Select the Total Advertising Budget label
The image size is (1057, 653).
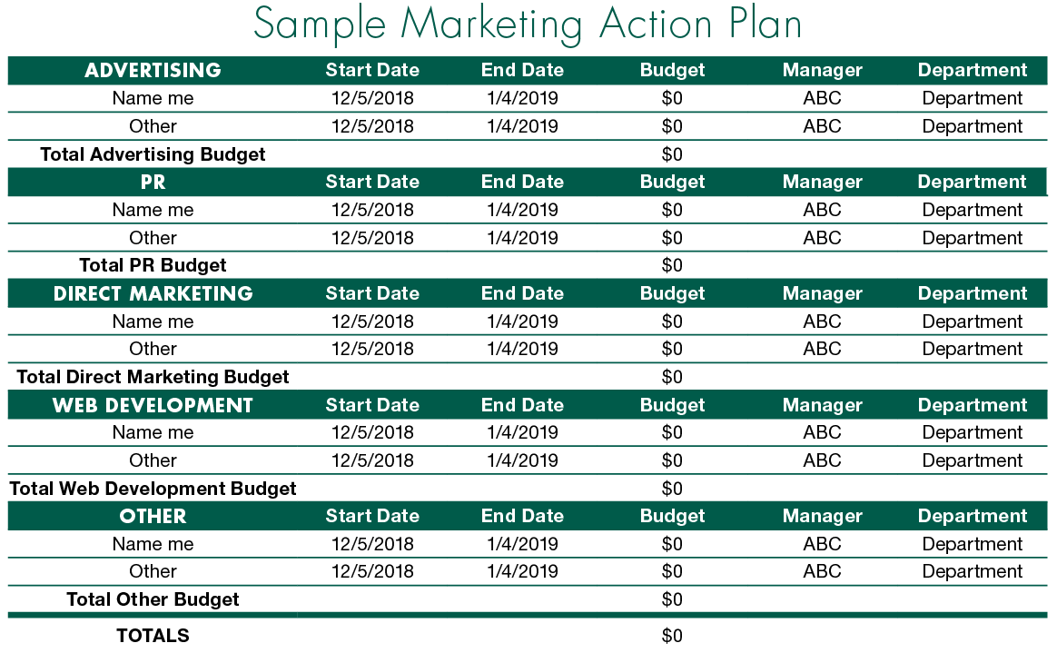tap(153, 154)
